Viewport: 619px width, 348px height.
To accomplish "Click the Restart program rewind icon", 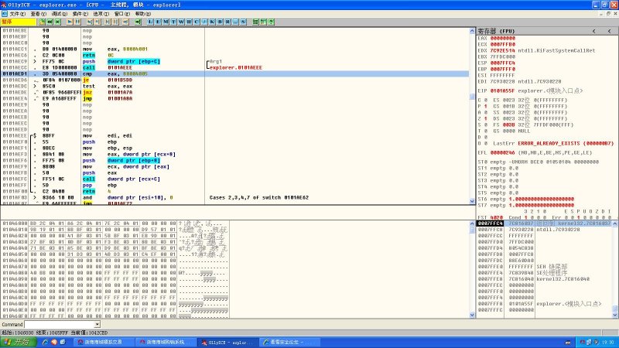I will [x=50, y=22].
